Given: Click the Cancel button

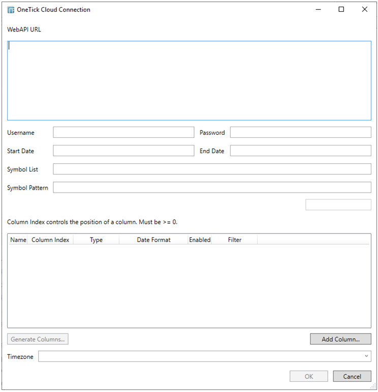Looking at the screenshot, I should click(352, 376).
